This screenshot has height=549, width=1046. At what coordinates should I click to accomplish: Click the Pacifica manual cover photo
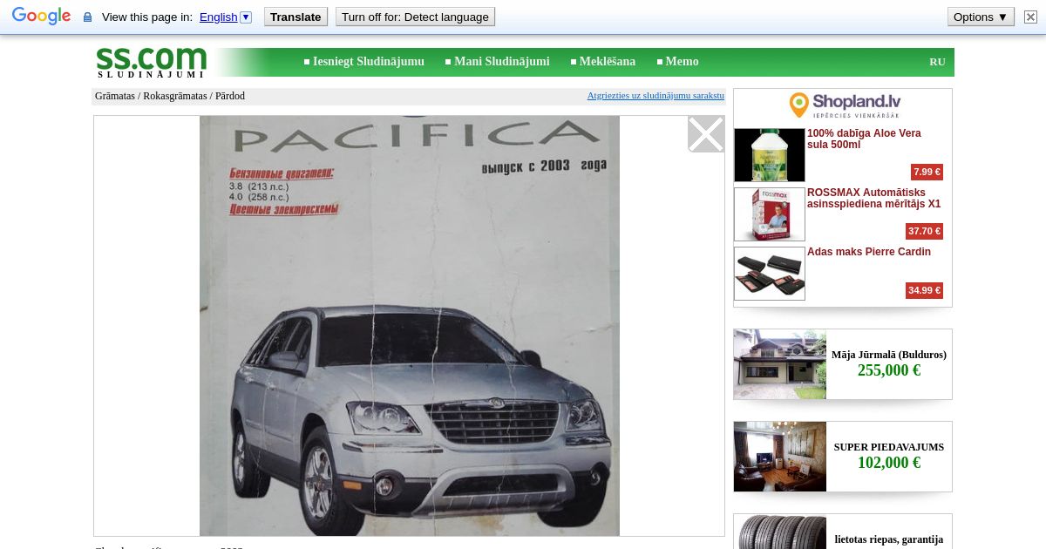(410, 326)
